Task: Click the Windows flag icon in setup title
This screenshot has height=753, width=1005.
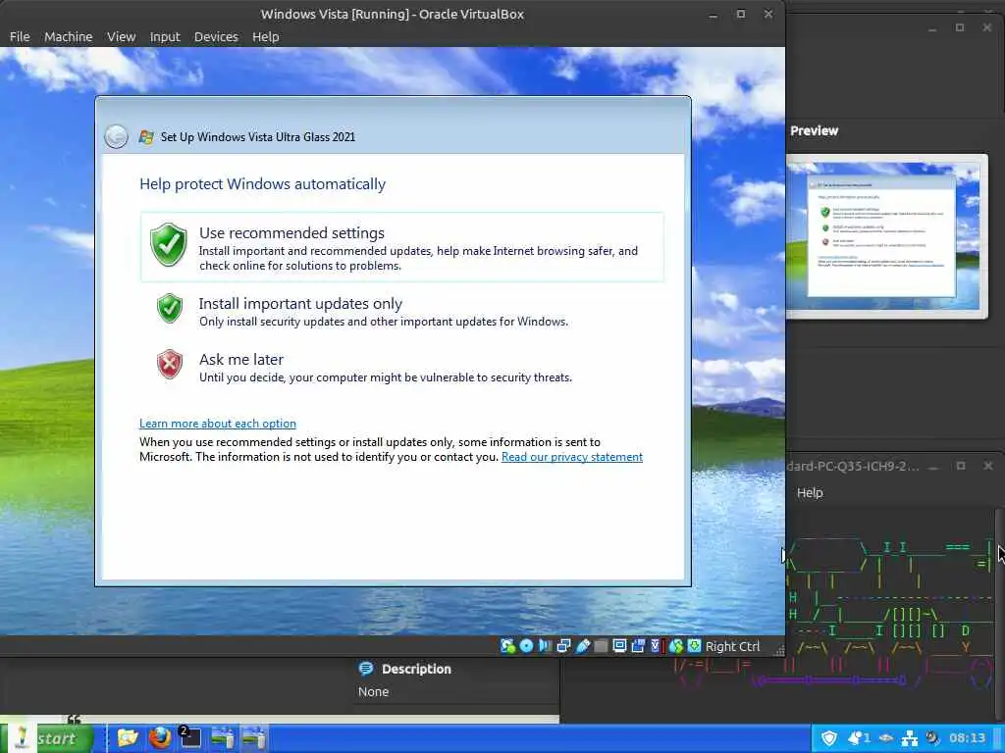Action: coord(146,137)
